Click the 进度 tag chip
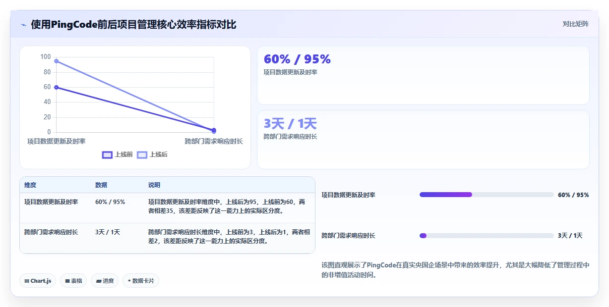 105,281
